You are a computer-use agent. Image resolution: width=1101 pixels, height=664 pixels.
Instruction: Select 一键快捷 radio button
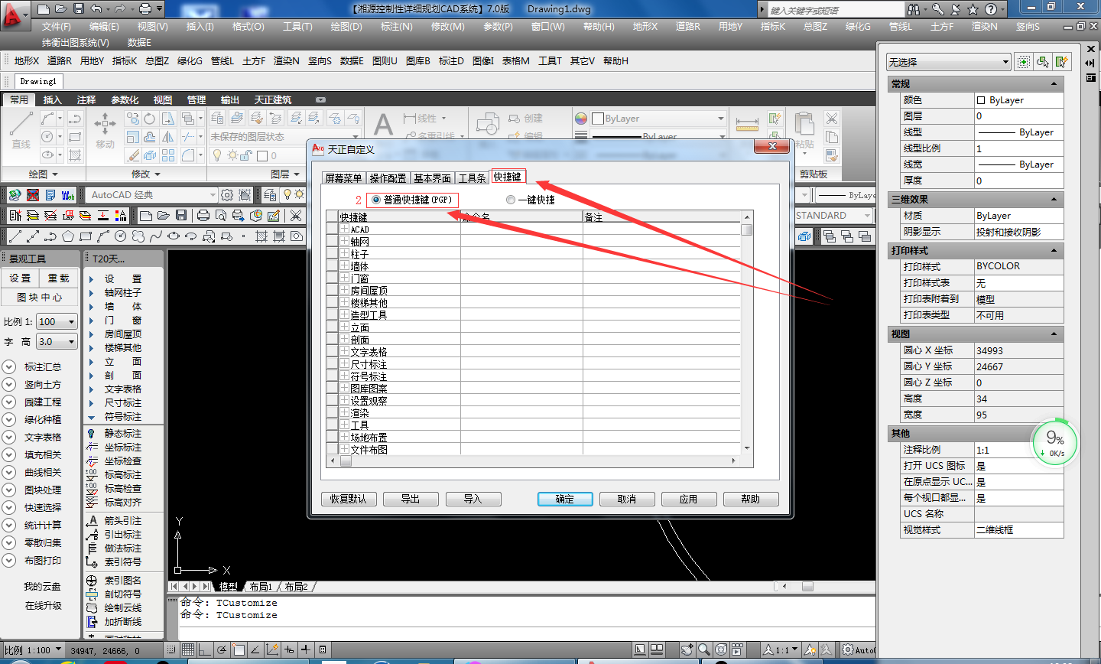pos(511,200)
